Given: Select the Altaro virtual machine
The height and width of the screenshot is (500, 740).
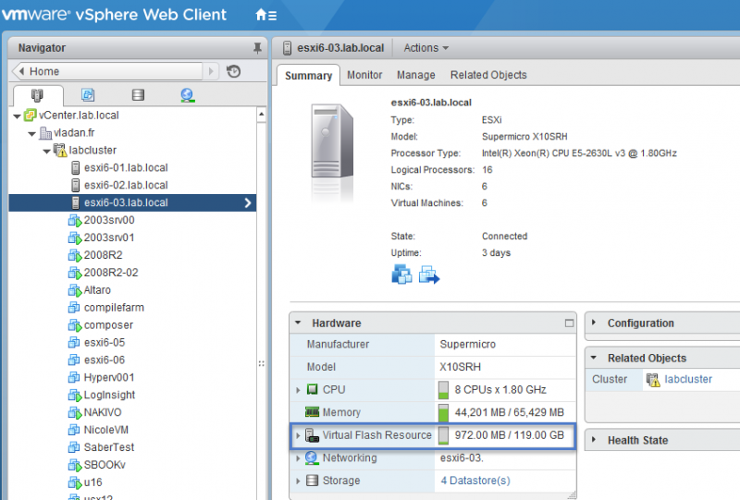Looking at the screenshot, I should pos(97,290).
